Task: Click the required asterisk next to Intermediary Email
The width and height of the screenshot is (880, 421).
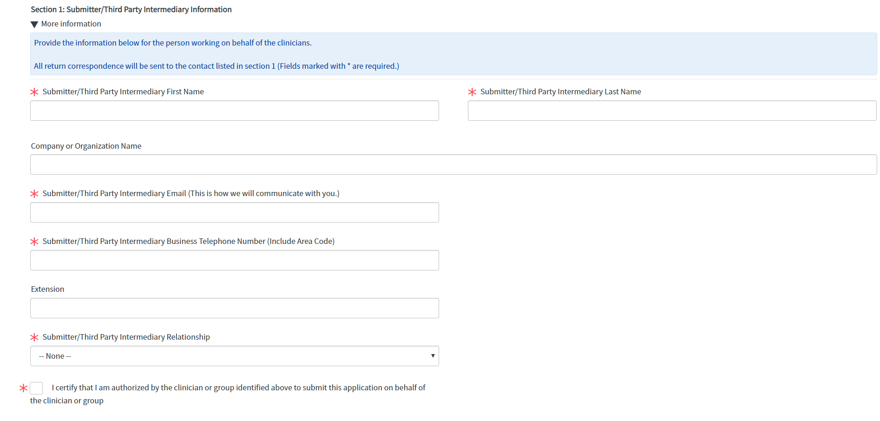Action: 34,194
